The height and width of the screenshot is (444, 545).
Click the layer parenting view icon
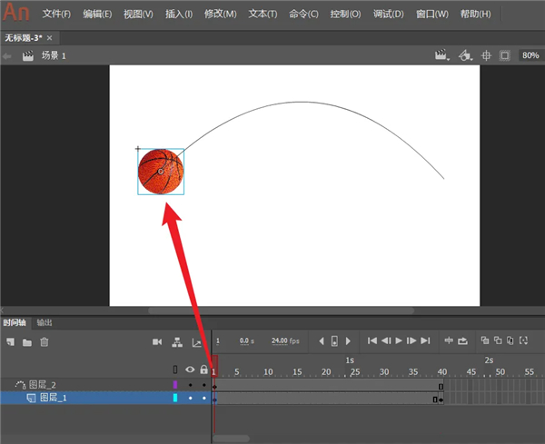click(x=176, y=341)
